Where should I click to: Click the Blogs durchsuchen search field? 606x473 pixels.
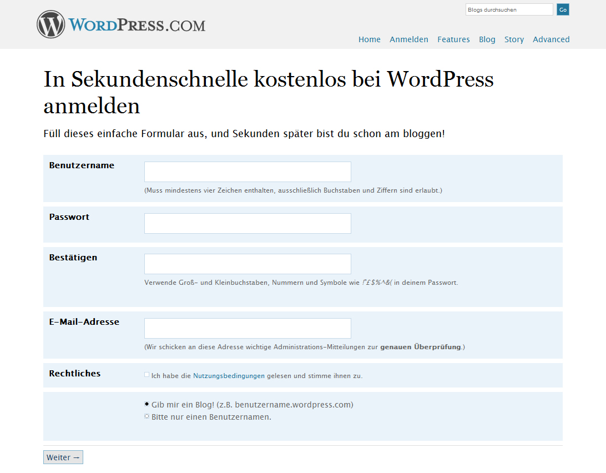[x=509, y=9]
